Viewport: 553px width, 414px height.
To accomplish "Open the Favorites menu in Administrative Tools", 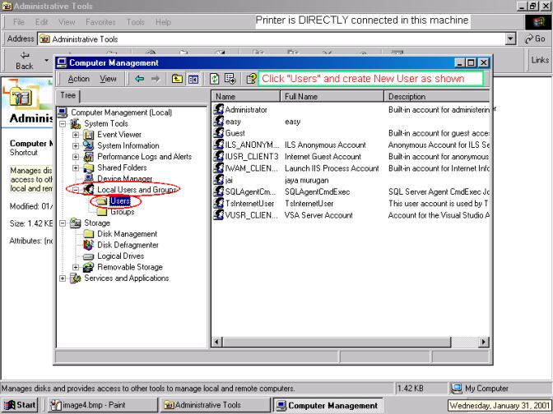I will click(x=100, y=21).
